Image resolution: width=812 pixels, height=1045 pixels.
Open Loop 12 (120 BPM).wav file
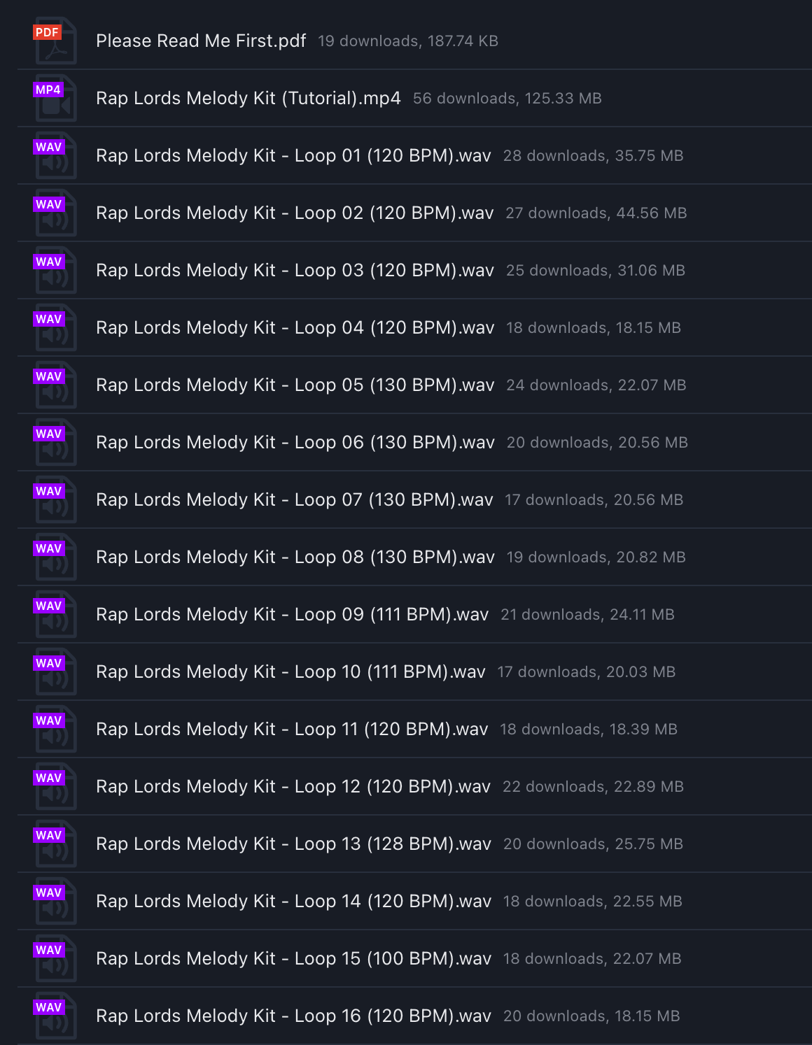(293, 787)
